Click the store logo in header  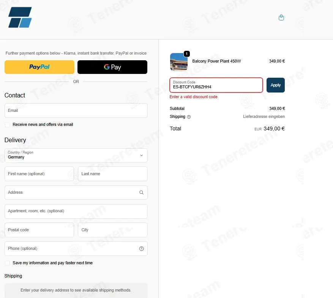(x=20, y=17)
